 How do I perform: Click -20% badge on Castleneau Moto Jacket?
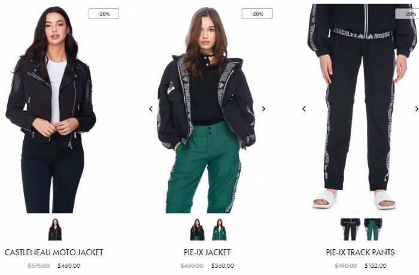coord(104,14)
